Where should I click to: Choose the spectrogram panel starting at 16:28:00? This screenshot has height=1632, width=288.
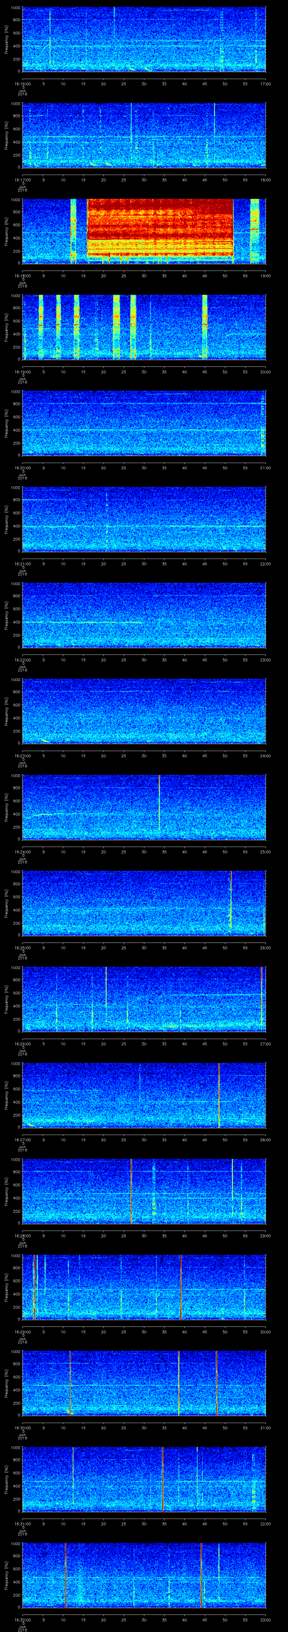point(144,1191)
